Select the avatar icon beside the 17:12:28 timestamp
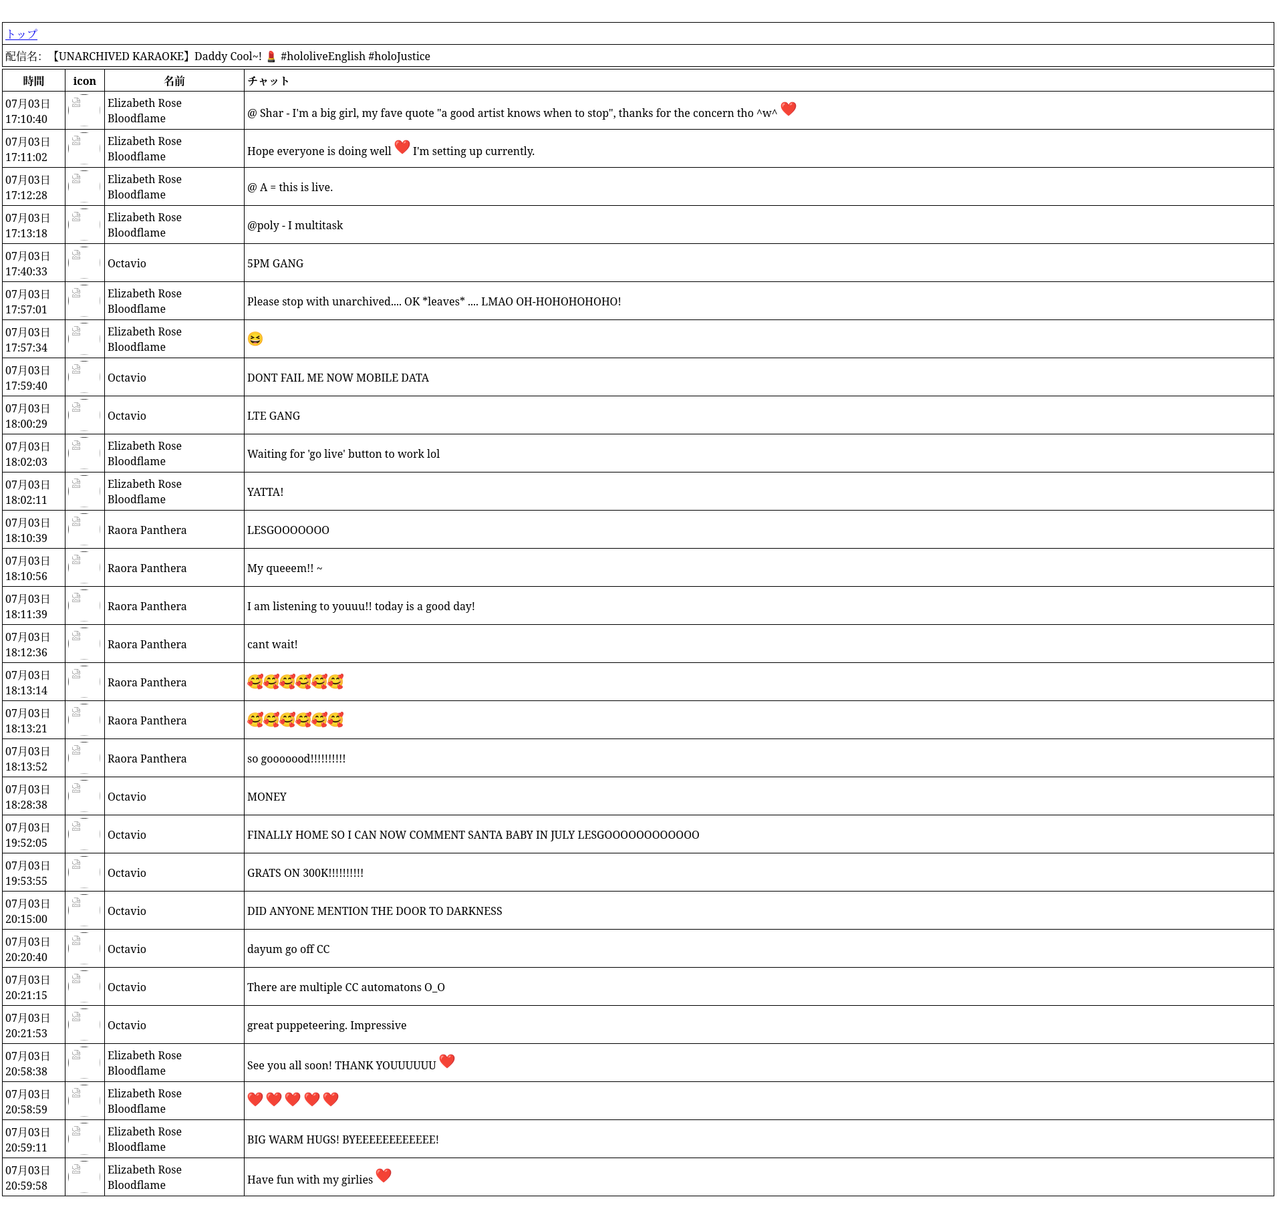1279x1217 pixels. click(84, 186)
